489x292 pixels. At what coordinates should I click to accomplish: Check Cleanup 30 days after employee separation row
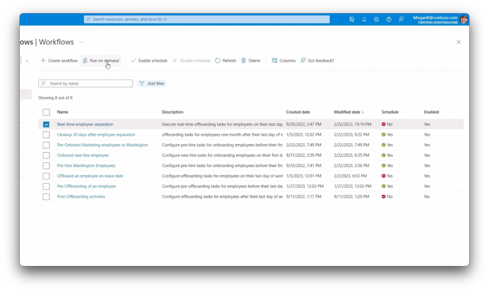point(46,135)
